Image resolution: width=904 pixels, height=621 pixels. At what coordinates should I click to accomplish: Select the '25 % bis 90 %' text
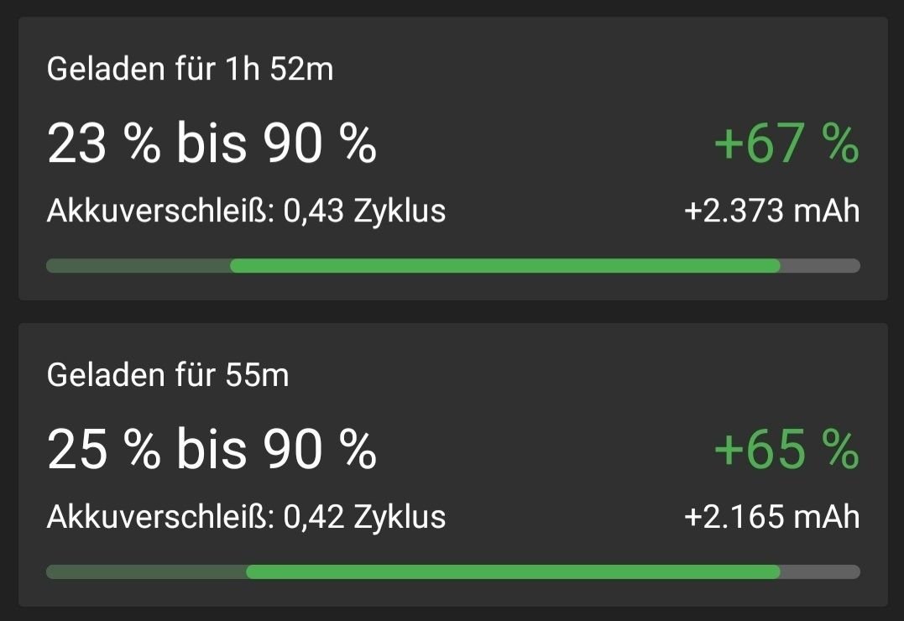(x=212, y=449)
